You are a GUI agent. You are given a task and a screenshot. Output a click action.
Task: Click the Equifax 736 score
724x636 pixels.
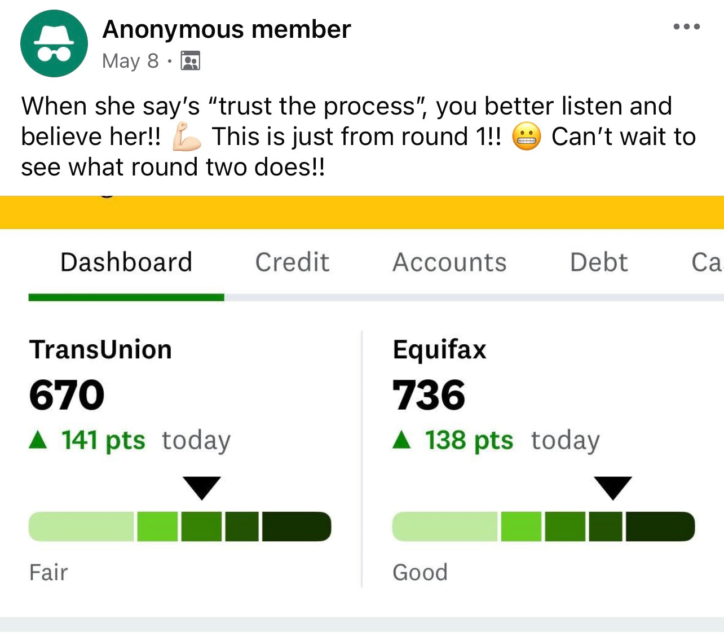point(429,395)
